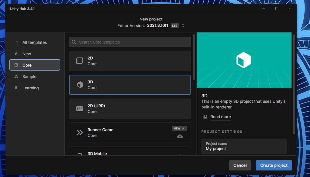Click the template list scrollbar
This screenshot has height=177, width=310.
point(194,57)
